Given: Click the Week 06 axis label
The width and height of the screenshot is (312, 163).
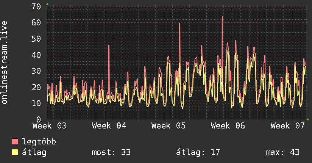Looking at the screenshot, I should pyautogui.click(x=228, y=126).
